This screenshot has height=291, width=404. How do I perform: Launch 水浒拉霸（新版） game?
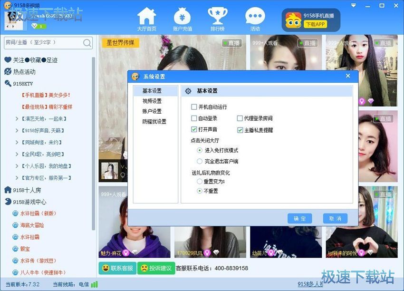[x=34, y=213]
